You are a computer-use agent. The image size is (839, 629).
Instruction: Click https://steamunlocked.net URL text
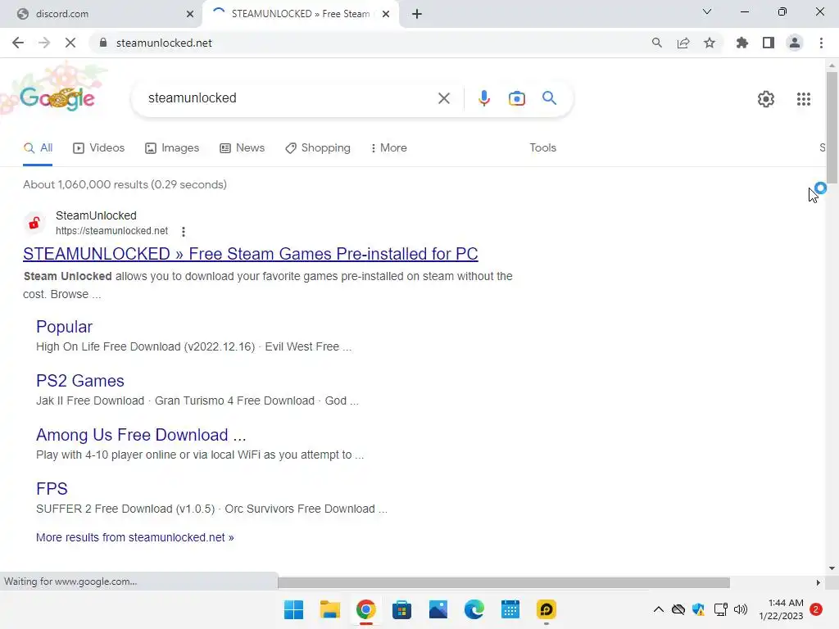click(x=111, y=231)
